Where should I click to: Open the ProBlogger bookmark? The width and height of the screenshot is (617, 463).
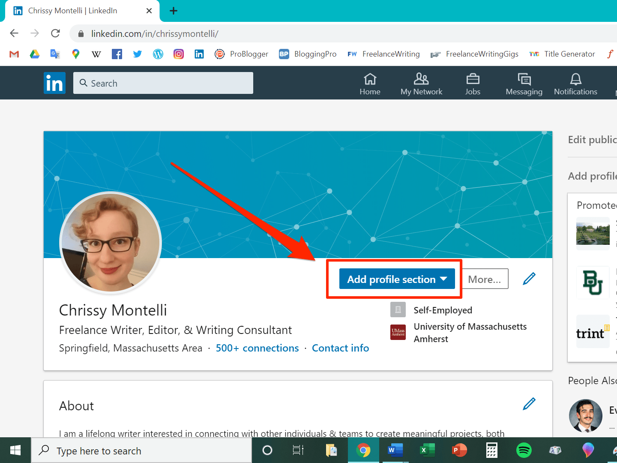(x=242, y=54)
